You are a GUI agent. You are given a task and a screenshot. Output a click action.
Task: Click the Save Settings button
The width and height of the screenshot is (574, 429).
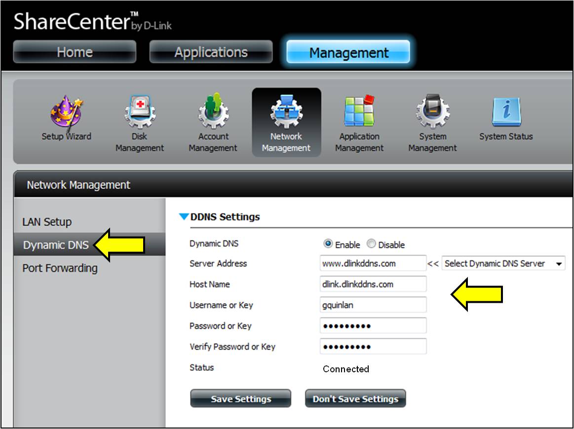click(x=240, y=398)
